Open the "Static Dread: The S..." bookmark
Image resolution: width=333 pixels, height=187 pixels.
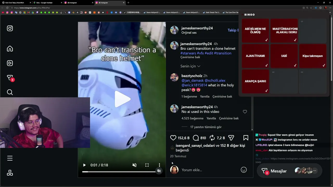coord(211,12)
